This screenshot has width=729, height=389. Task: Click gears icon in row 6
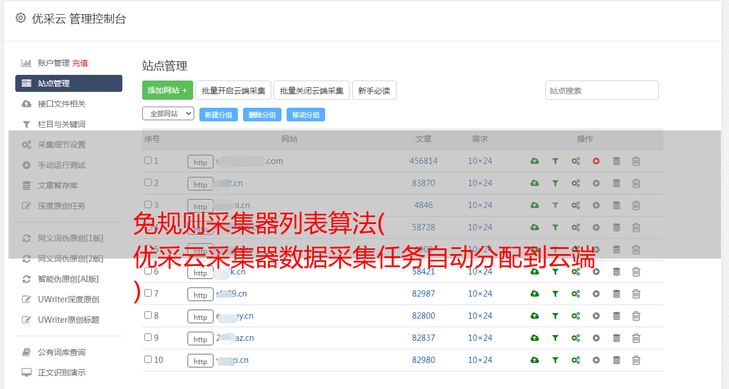575,272
